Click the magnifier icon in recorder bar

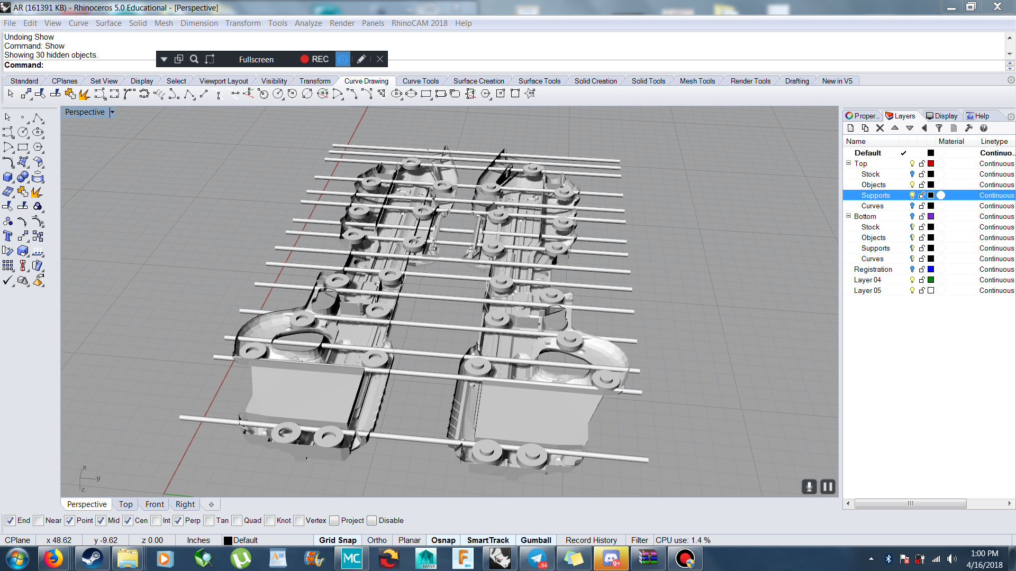click(x=194, y=59)
